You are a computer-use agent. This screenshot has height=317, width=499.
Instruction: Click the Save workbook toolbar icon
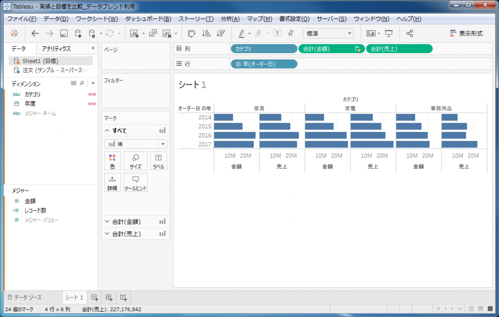point(64,34)
